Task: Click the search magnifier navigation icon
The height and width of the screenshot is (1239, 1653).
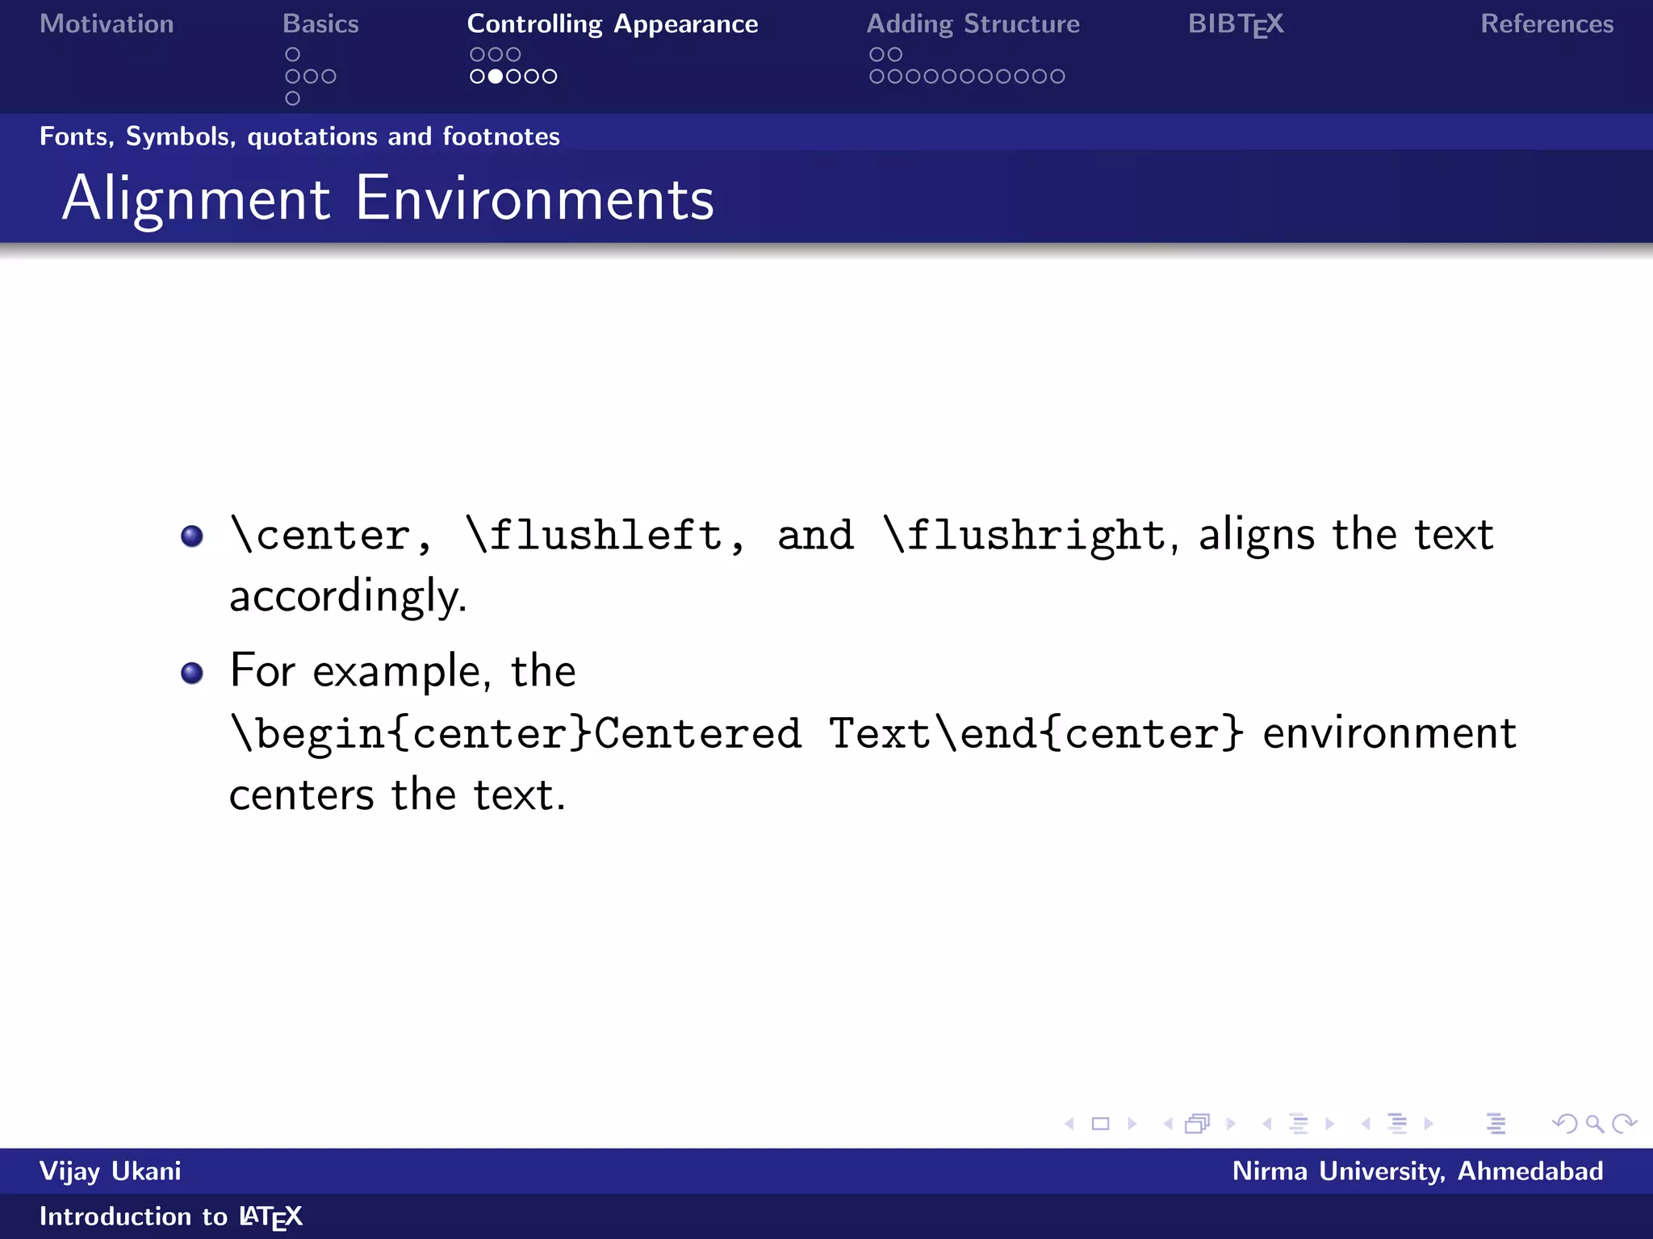Action: [x=1594, y=1124]
